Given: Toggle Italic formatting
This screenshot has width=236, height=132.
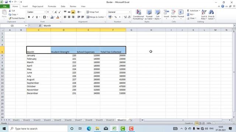Looking at the screenshot, I should point(33,17).
